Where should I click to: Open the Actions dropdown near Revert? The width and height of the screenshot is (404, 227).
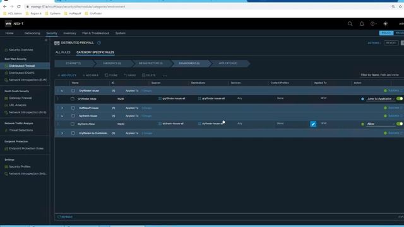374,43
